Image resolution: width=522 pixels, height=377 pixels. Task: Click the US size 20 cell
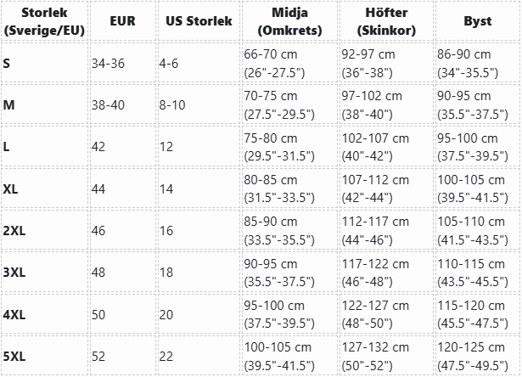[166, 314]
